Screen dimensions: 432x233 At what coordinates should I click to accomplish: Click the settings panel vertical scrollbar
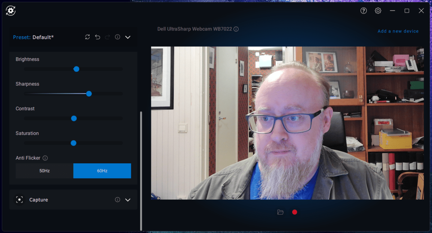[141, 171]
